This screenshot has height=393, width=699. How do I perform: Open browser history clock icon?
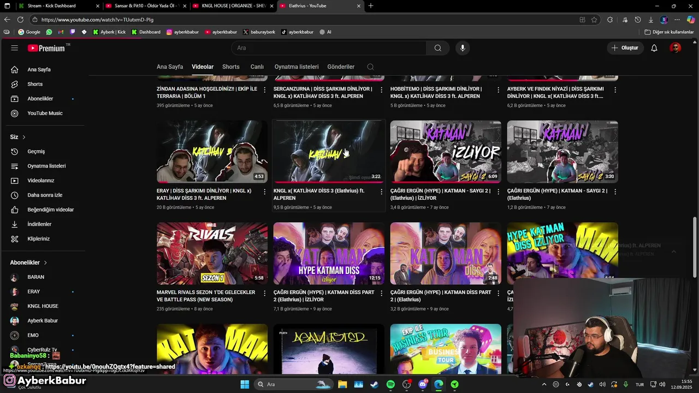637,20
